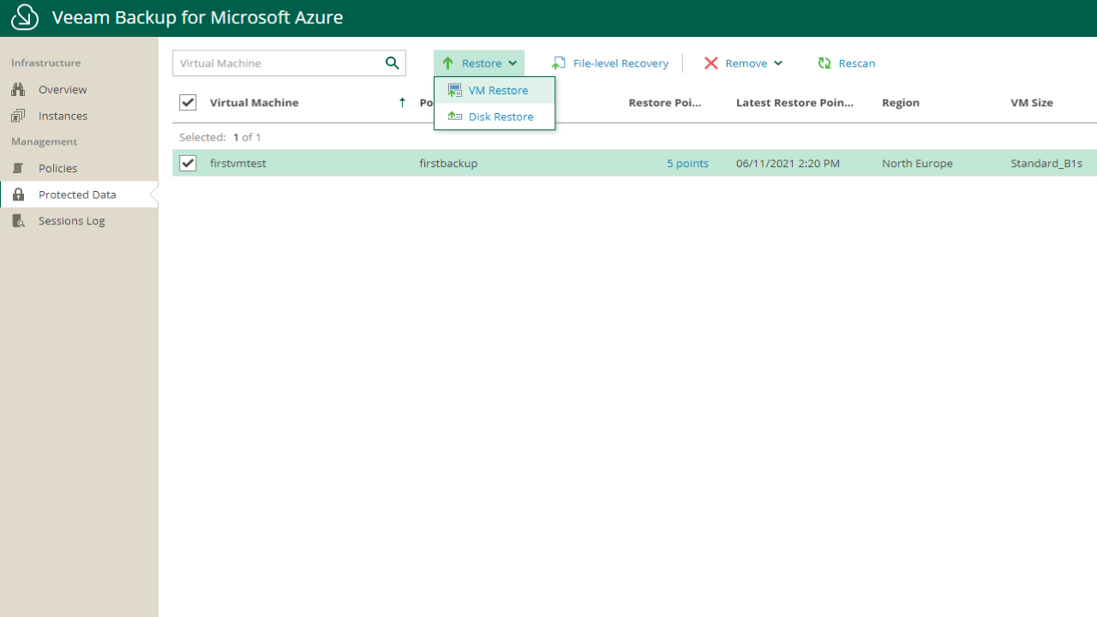
Task: Click the File-level Recovery icon
Action: [559, 63]
